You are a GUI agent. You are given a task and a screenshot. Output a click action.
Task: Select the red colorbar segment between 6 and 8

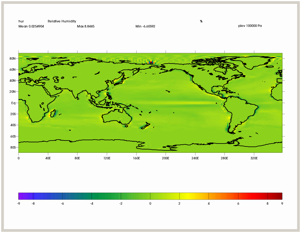coord(253,196)
